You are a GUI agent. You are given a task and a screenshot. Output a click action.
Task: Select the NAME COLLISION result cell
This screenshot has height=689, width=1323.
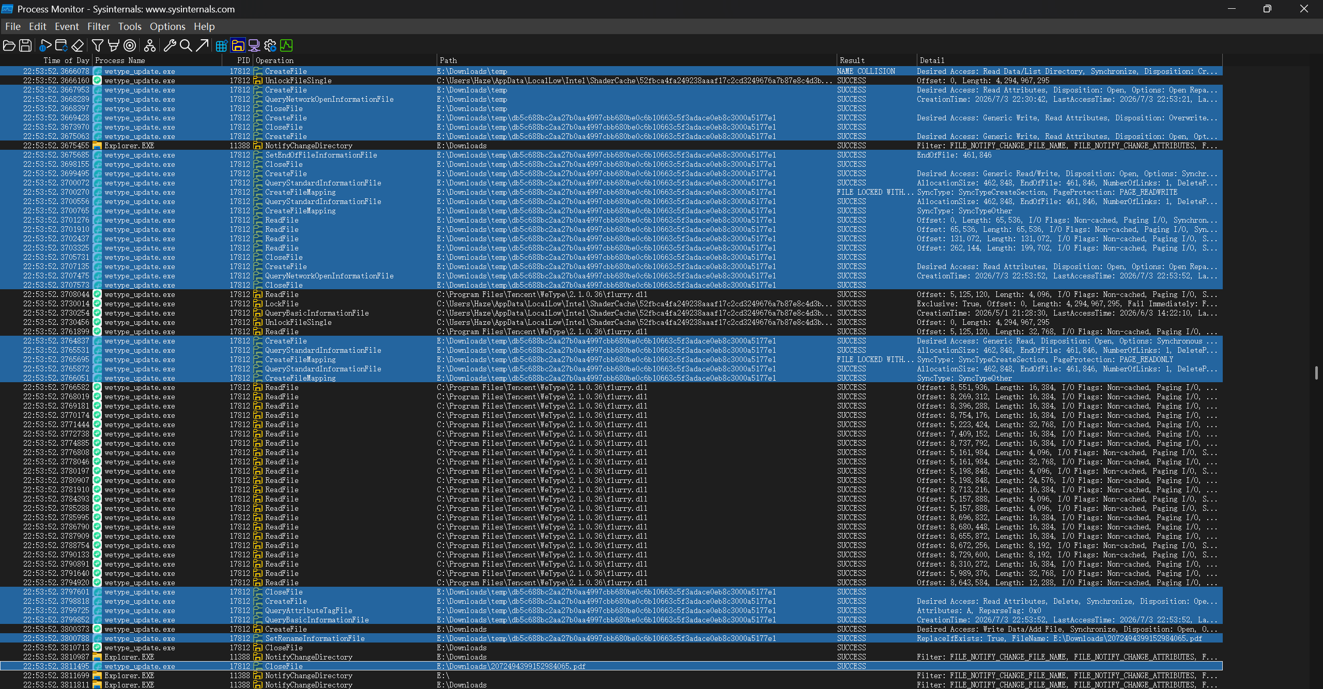click(866, 71)
